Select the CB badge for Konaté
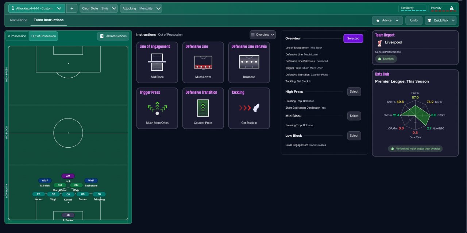The width and height of the screenshot is (467, 233). point(68,195)
